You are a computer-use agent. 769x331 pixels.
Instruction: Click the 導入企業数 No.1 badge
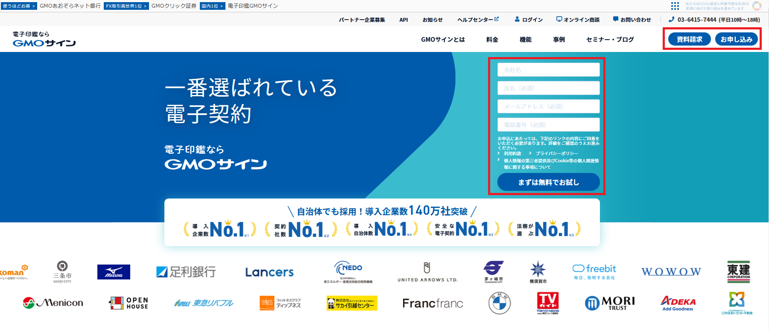[x=219, y=229]
